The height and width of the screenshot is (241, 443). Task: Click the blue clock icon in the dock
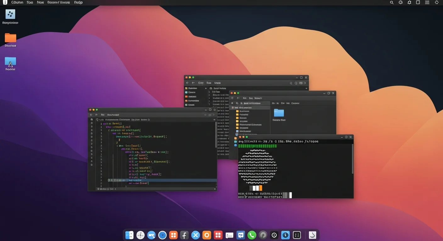pyautogui.click(x=285, y=235)
